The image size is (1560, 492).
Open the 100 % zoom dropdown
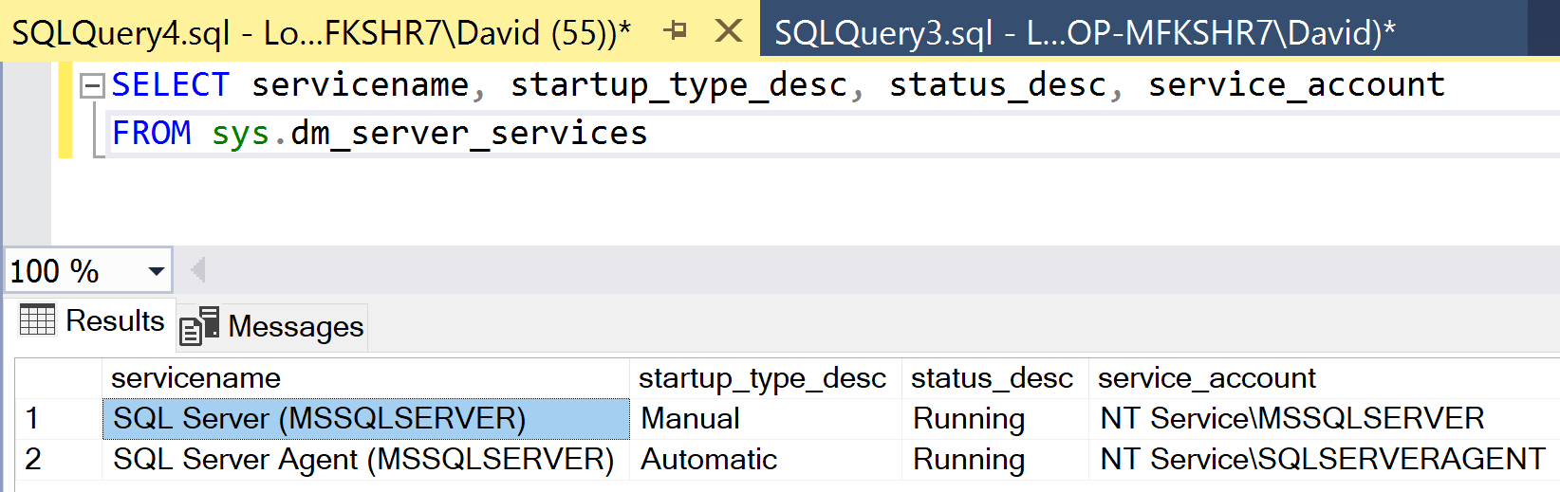[157, 272]
